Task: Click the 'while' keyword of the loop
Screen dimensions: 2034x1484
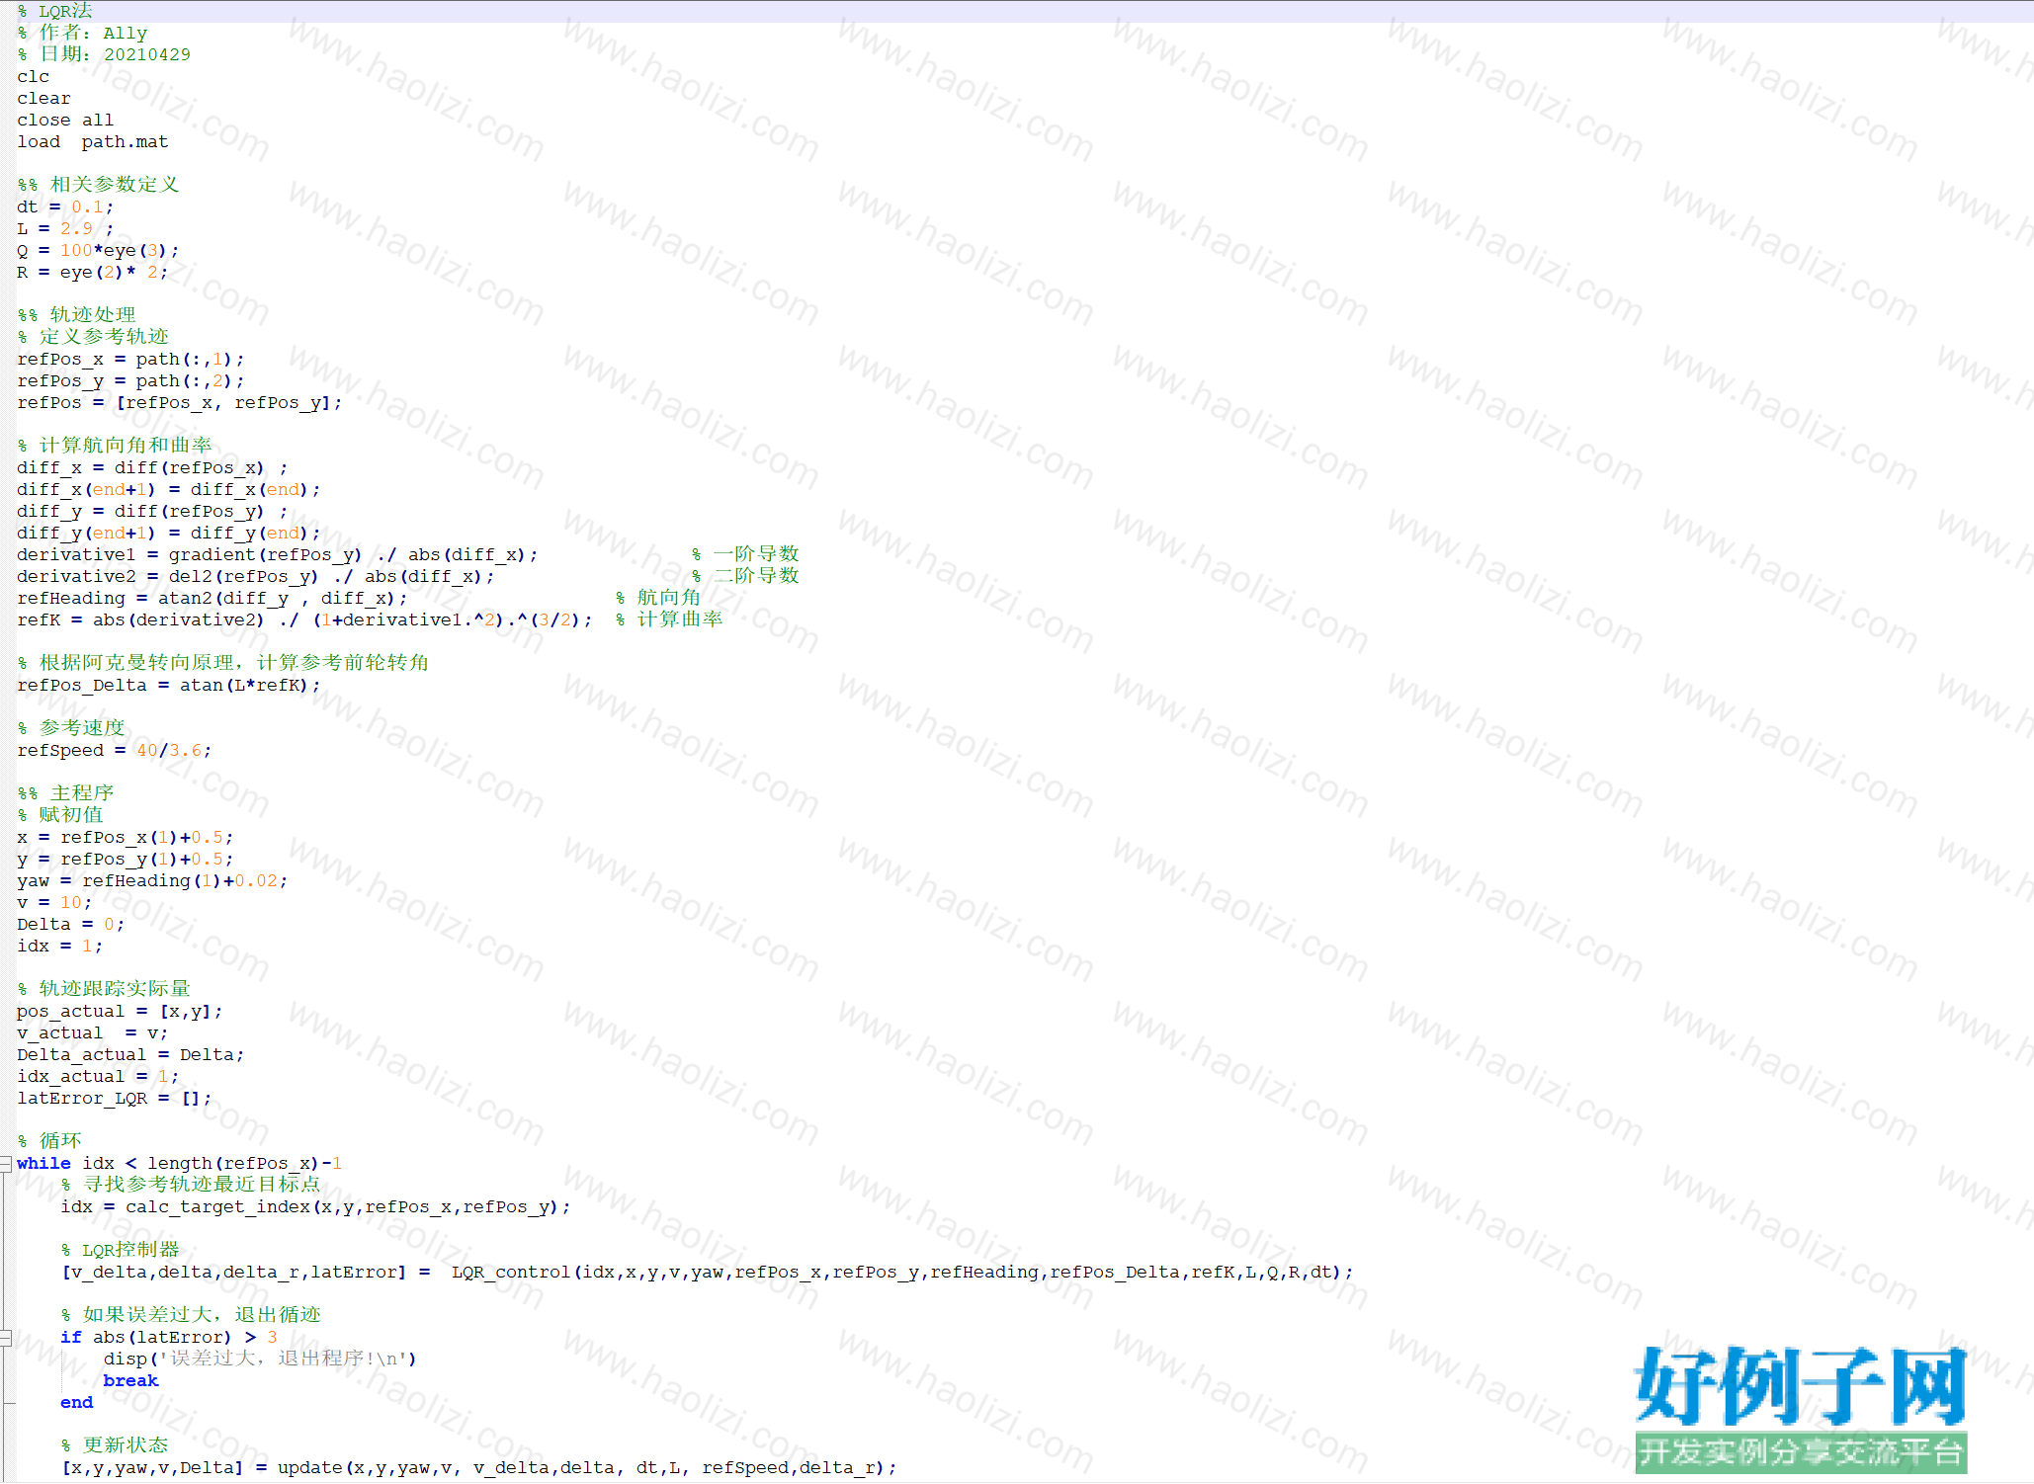Action: pos(44,1164)
